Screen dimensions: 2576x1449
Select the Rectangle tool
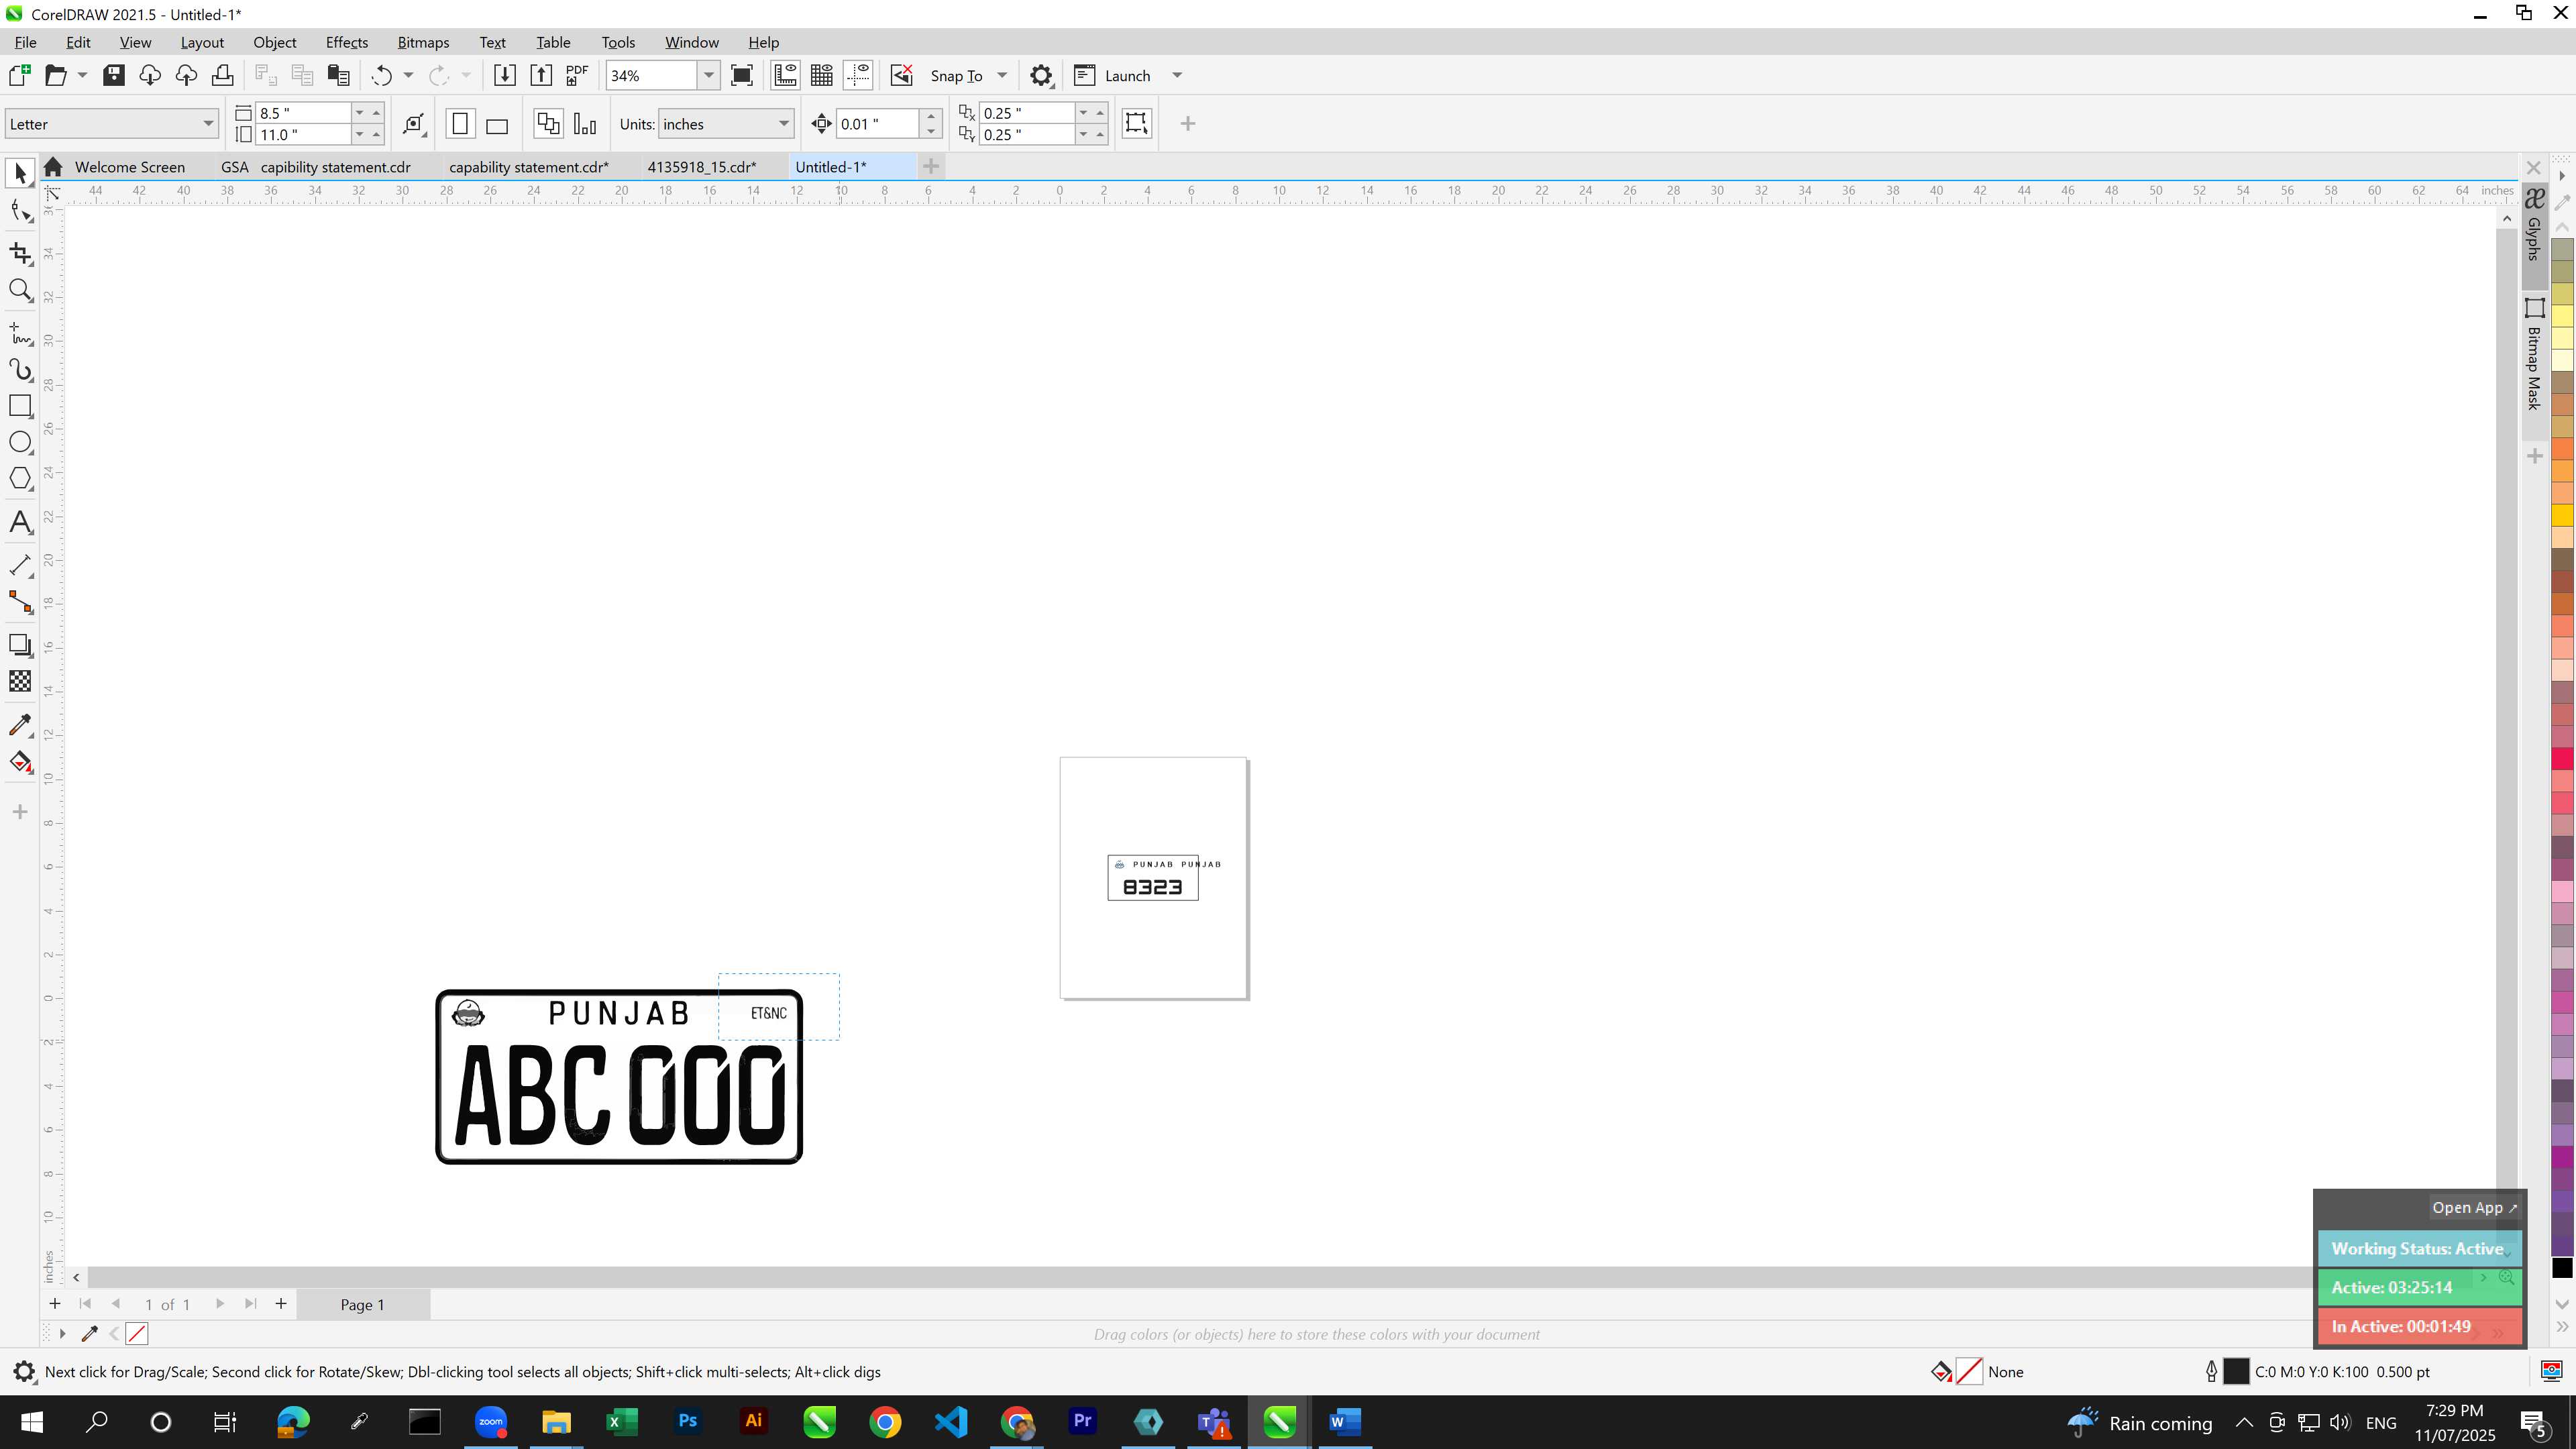click(20, 406)
